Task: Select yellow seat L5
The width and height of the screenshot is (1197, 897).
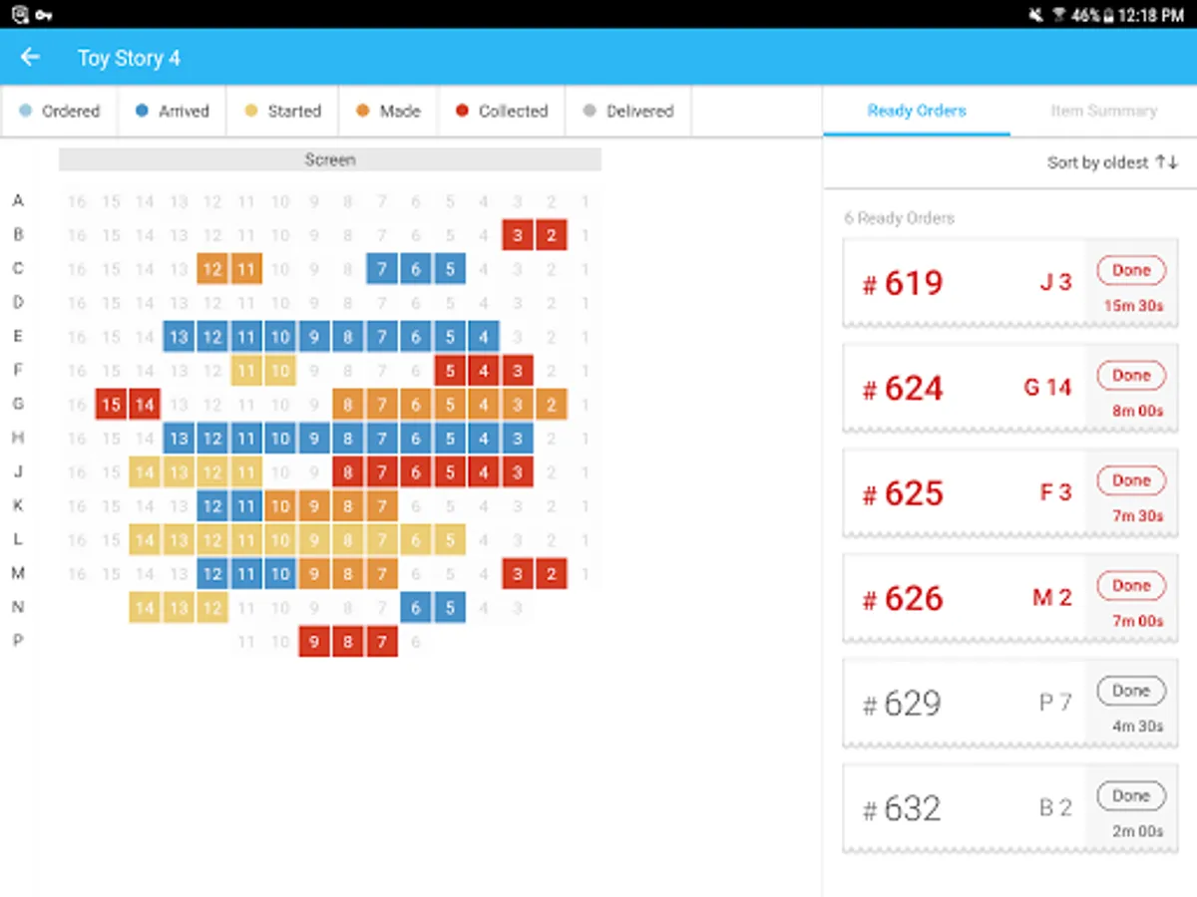Action: pyautogui.click(x=450, y=540)
